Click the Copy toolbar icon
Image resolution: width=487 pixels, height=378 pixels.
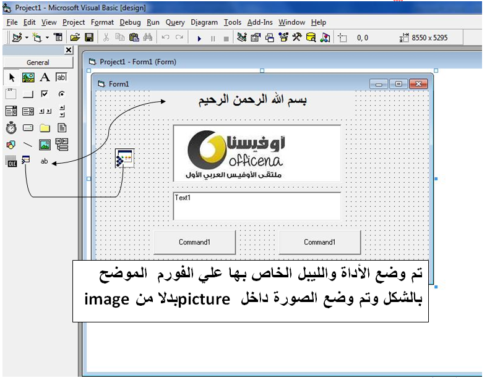coord(120,38)
